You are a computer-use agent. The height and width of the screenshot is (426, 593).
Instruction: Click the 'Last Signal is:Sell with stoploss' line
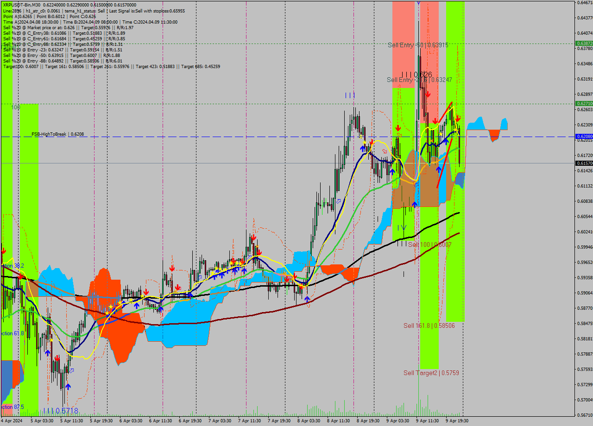tap(94, 11)
